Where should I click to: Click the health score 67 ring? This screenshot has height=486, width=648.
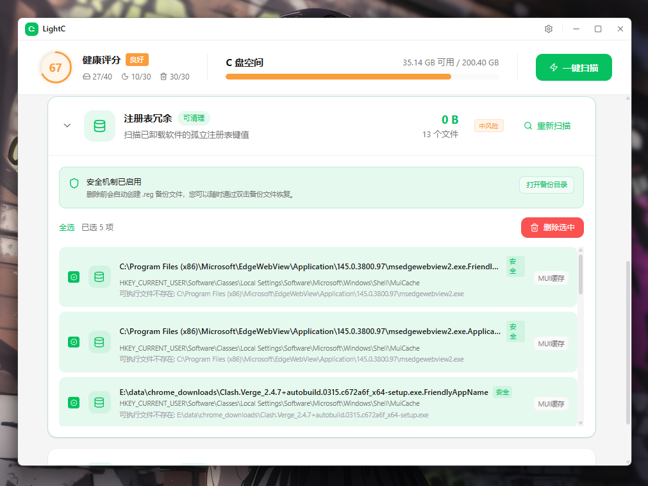click(x=55, y=67)
